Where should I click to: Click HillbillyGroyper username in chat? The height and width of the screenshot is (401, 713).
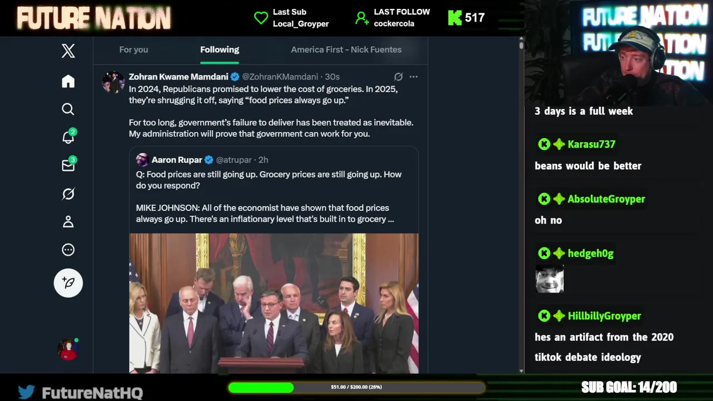click(x=604, y=316)
